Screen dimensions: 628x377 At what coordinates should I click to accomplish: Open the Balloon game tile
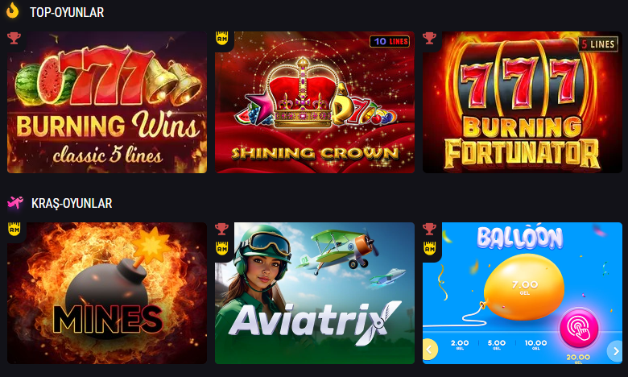coord(523,293)
